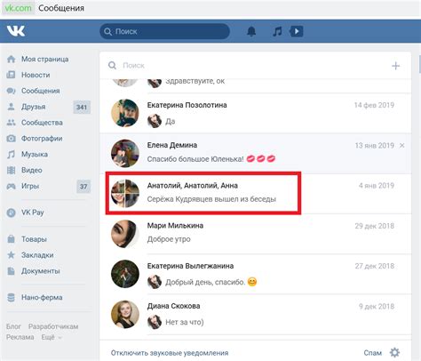Open the music note icon in header
This screenshot has height=361, width=421.
277,31
